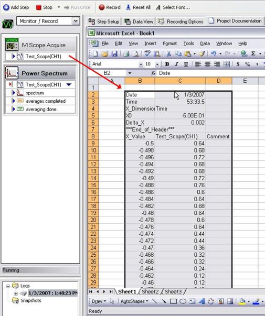Viewport: 265px width, 316px height.
Task: Click Excel Spelling check icon
Action: tap(147, 53)
